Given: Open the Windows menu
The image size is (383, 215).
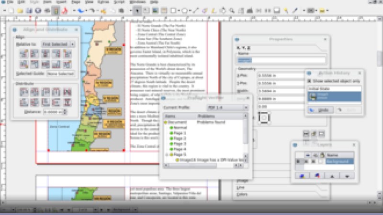Looking at the screenshot, I should 137,2.
